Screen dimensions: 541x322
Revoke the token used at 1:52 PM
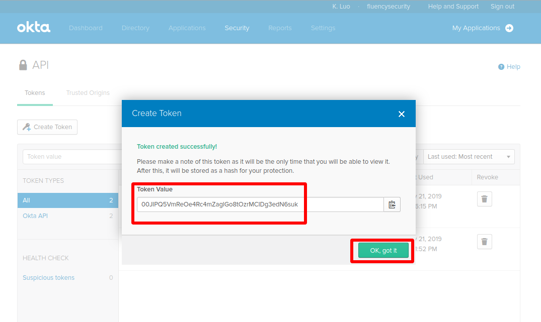[x=485, y=242]
